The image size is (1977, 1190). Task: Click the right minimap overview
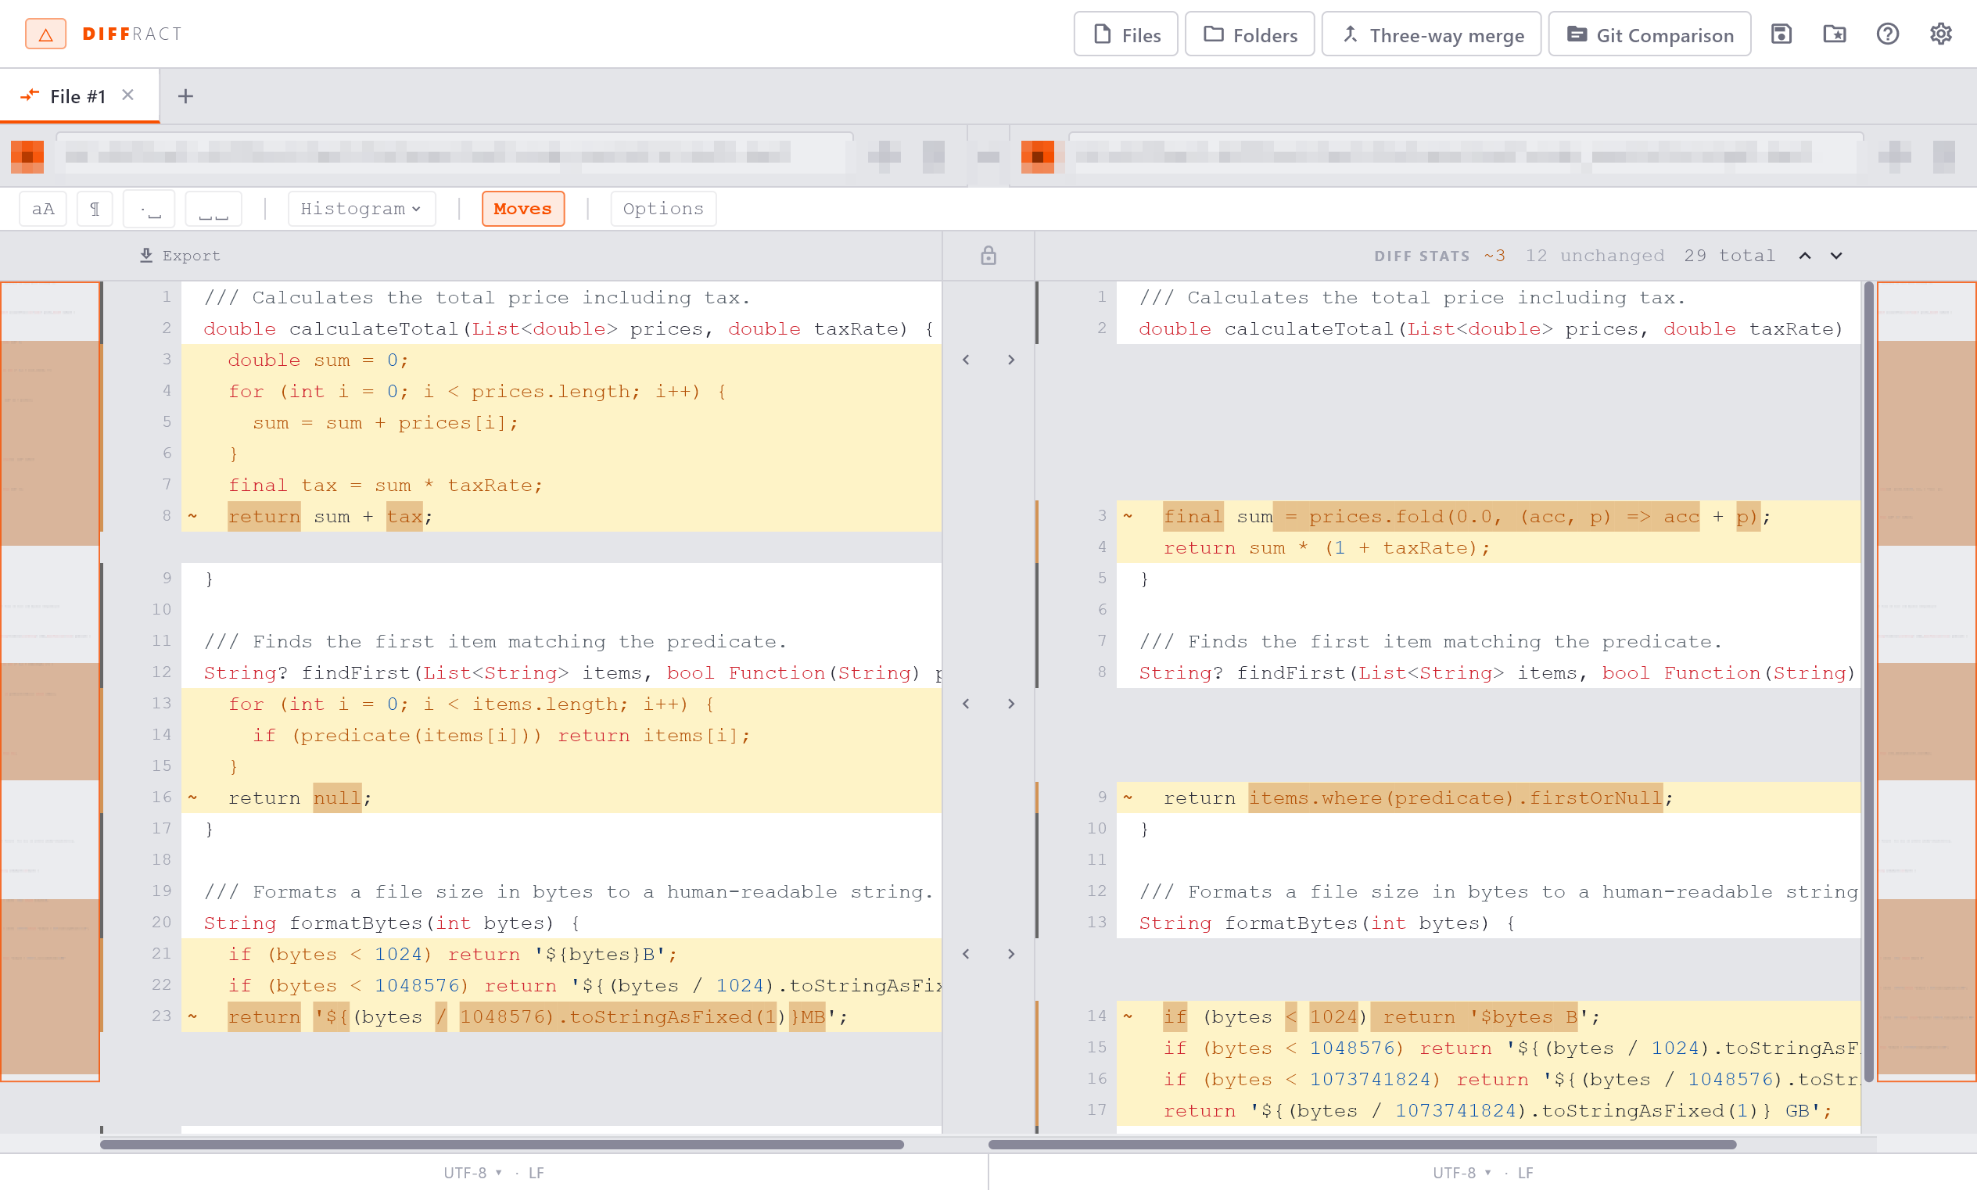click(x=1926, y=682)
